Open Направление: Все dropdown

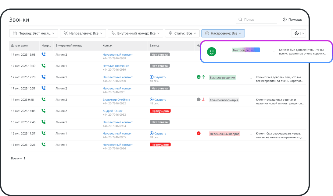[x=83, y=33]
